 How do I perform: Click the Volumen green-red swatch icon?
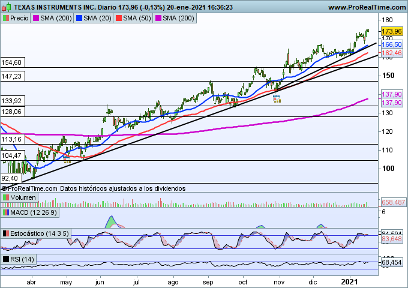point(6,197)
